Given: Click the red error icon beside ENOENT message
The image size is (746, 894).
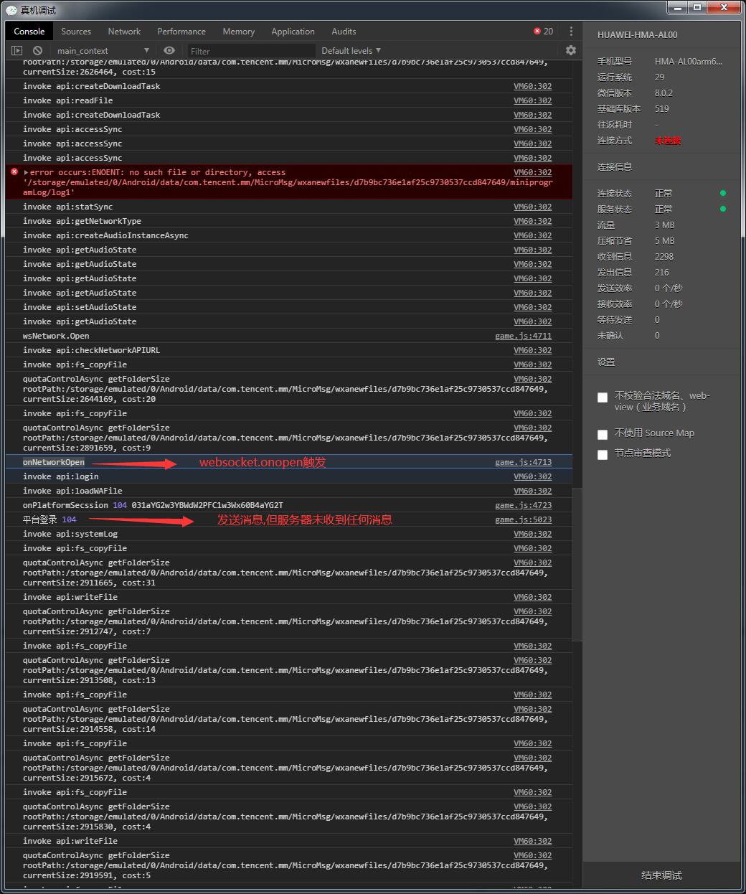Looking at the screenshot, I should 14,172.
